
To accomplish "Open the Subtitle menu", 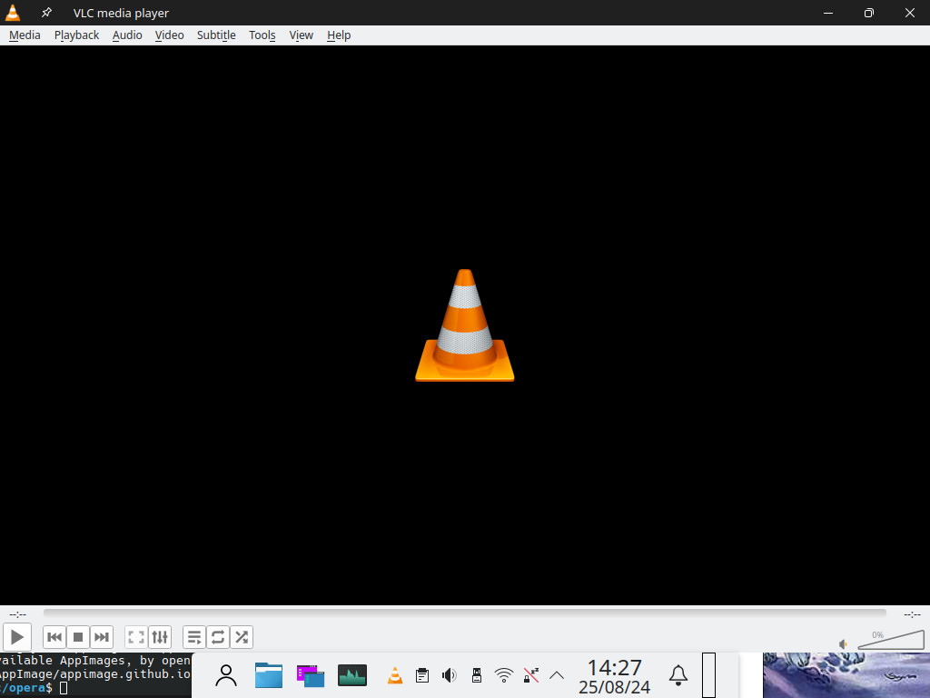I will click(216, 35).
